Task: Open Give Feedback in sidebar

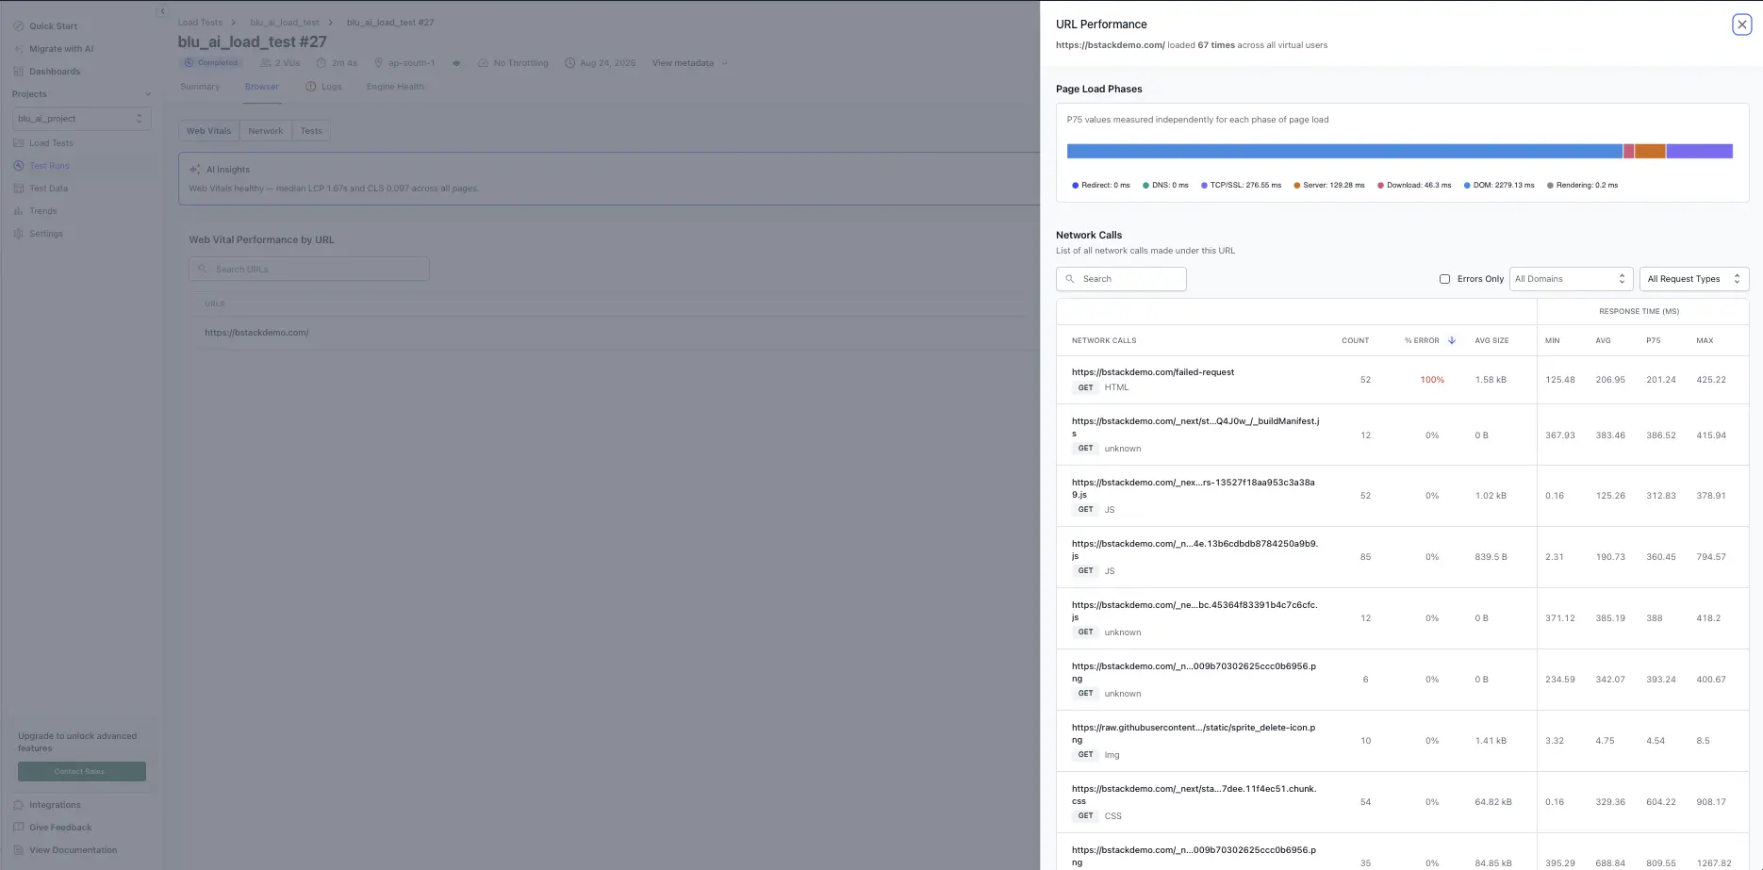Action: click(60, 828)
